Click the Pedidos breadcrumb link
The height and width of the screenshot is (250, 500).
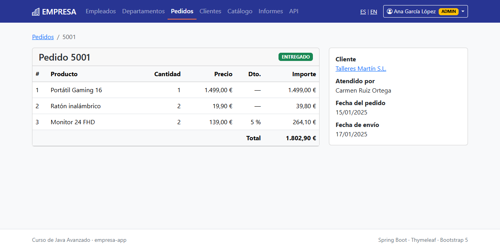point(43,37)
